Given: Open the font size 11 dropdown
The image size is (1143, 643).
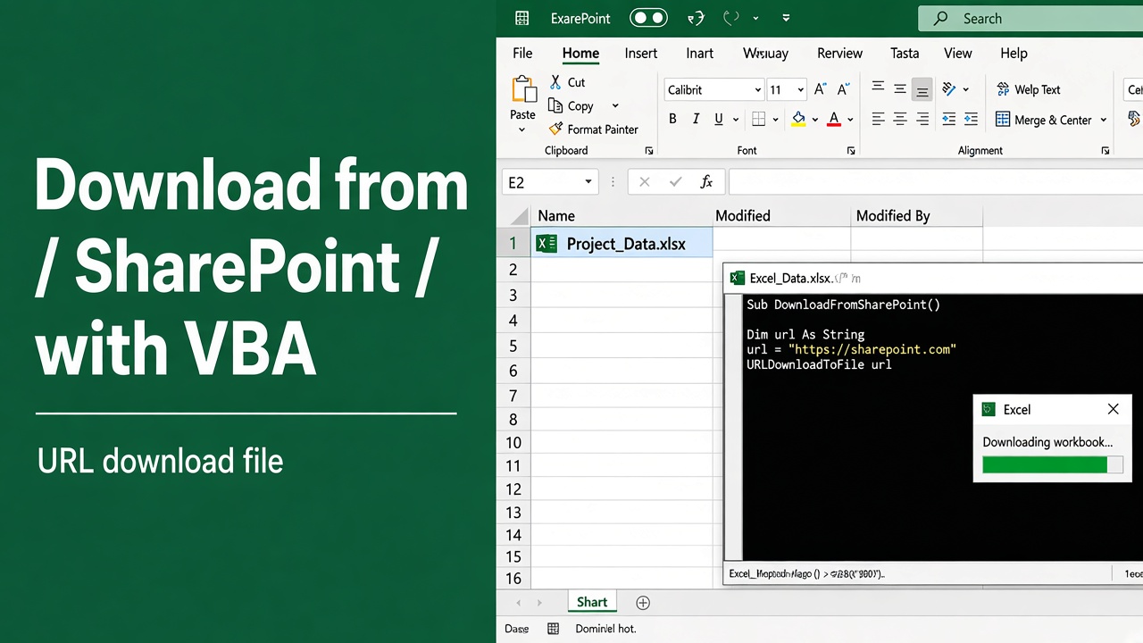Looking at the screenshot, I should coord(800,90).
